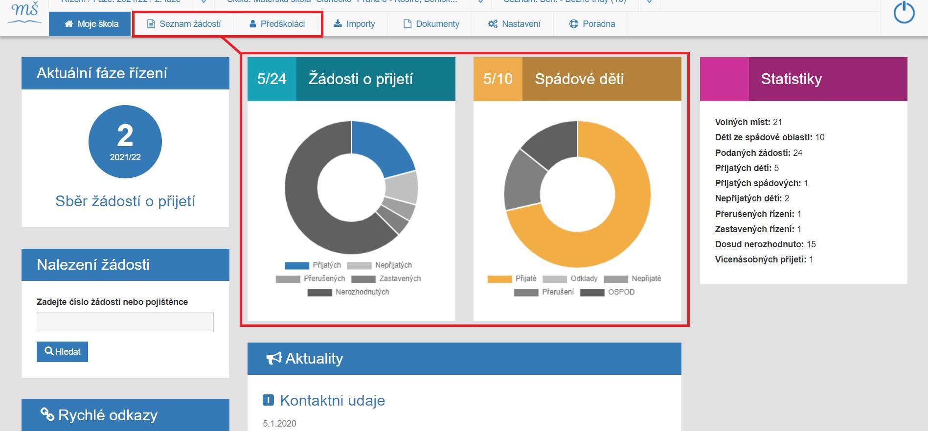Click the 5.1.2020 news date

point(279,424)
